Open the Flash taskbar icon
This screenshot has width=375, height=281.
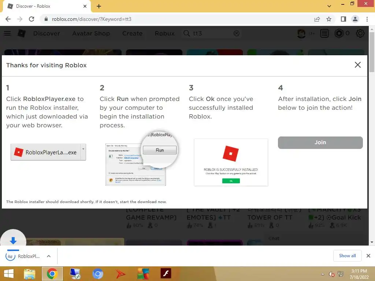point(166,273)
